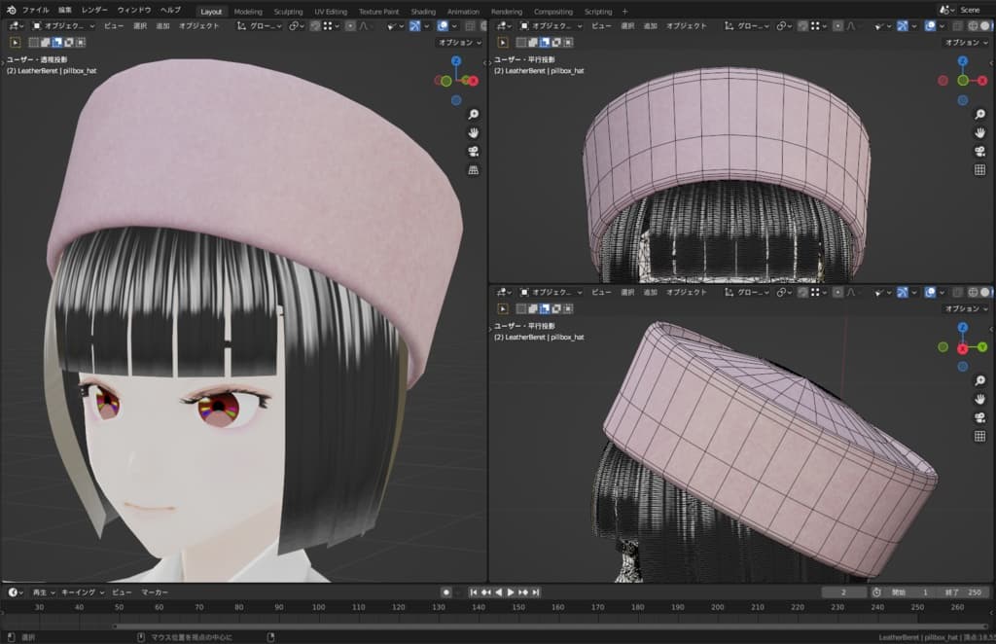Jump to the timeline end frame button

tap(536, 592)
